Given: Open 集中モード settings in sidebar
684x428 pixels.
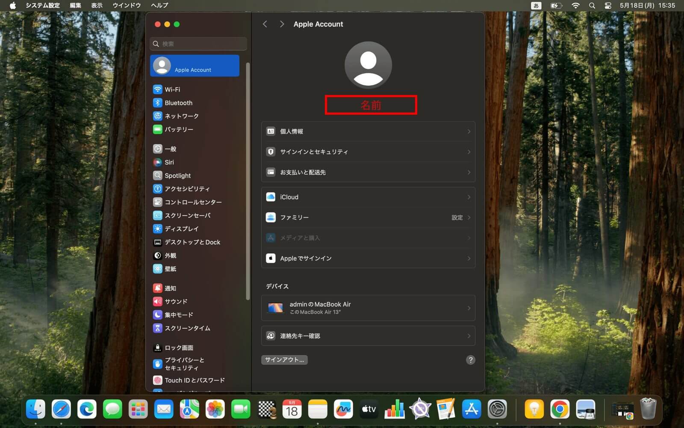Looking at the screenshot, I should click(195, 315).
